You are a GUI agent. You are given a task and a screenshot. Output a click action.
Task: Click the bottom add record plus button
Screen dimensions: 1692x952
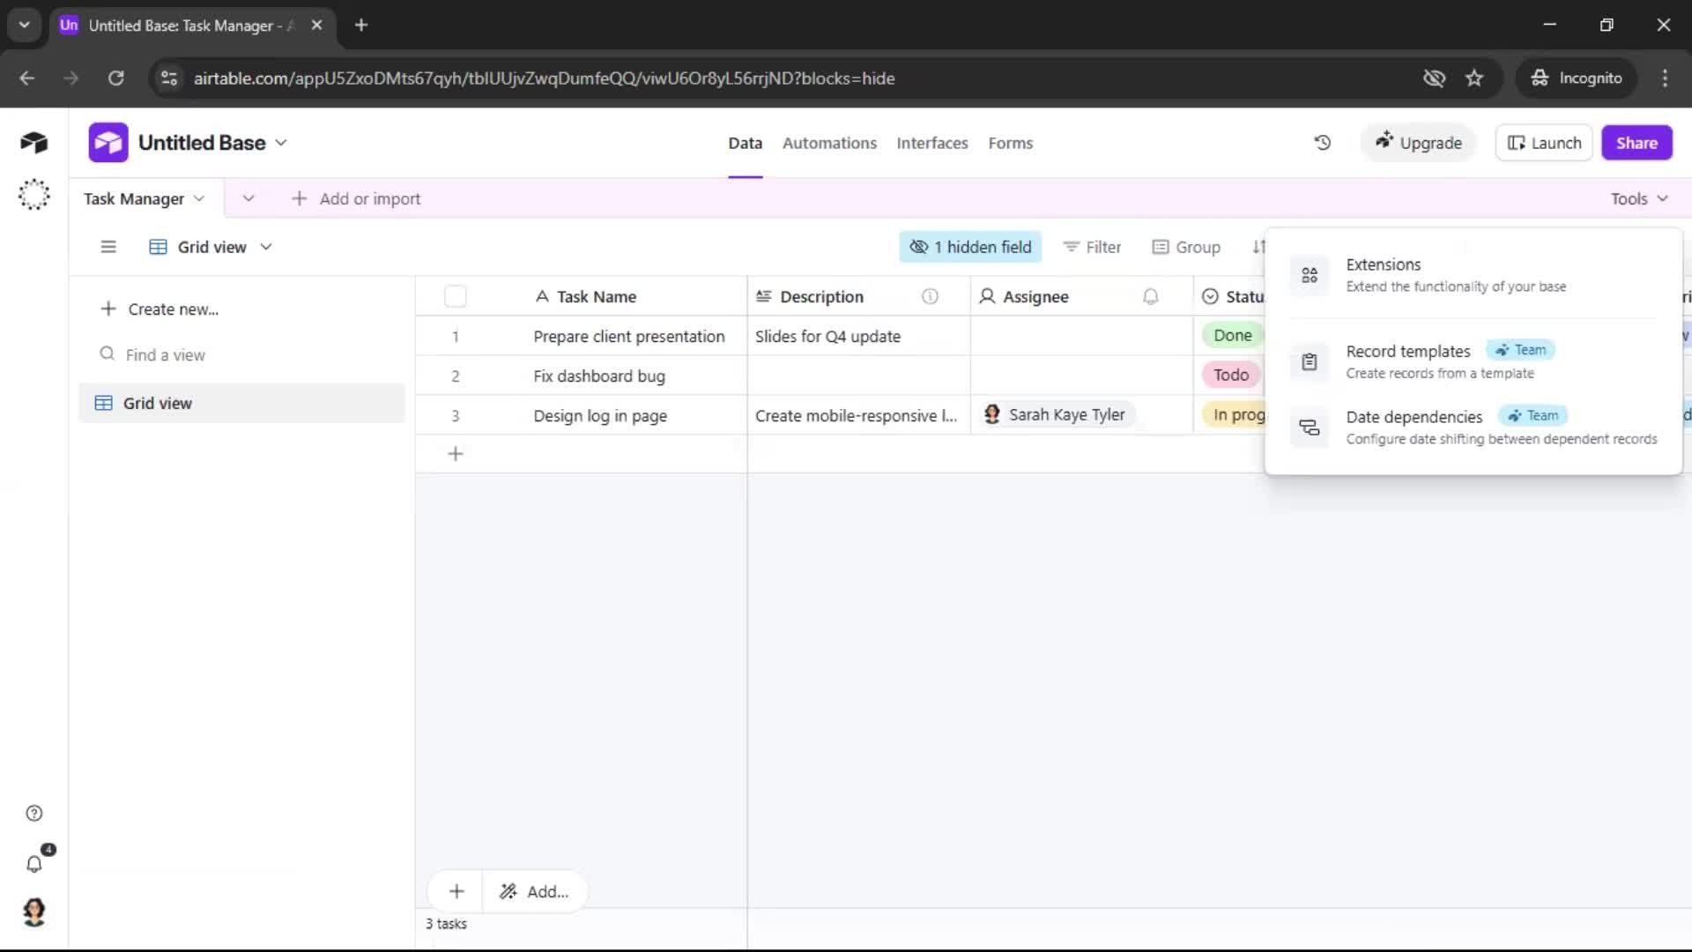[x=456, y=892]
